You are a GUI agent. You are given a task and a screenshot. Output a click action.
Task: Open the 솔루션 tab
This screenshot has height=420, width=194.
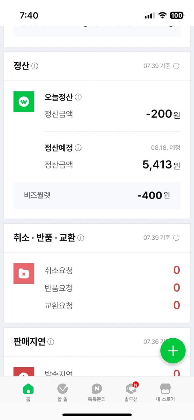131,392
